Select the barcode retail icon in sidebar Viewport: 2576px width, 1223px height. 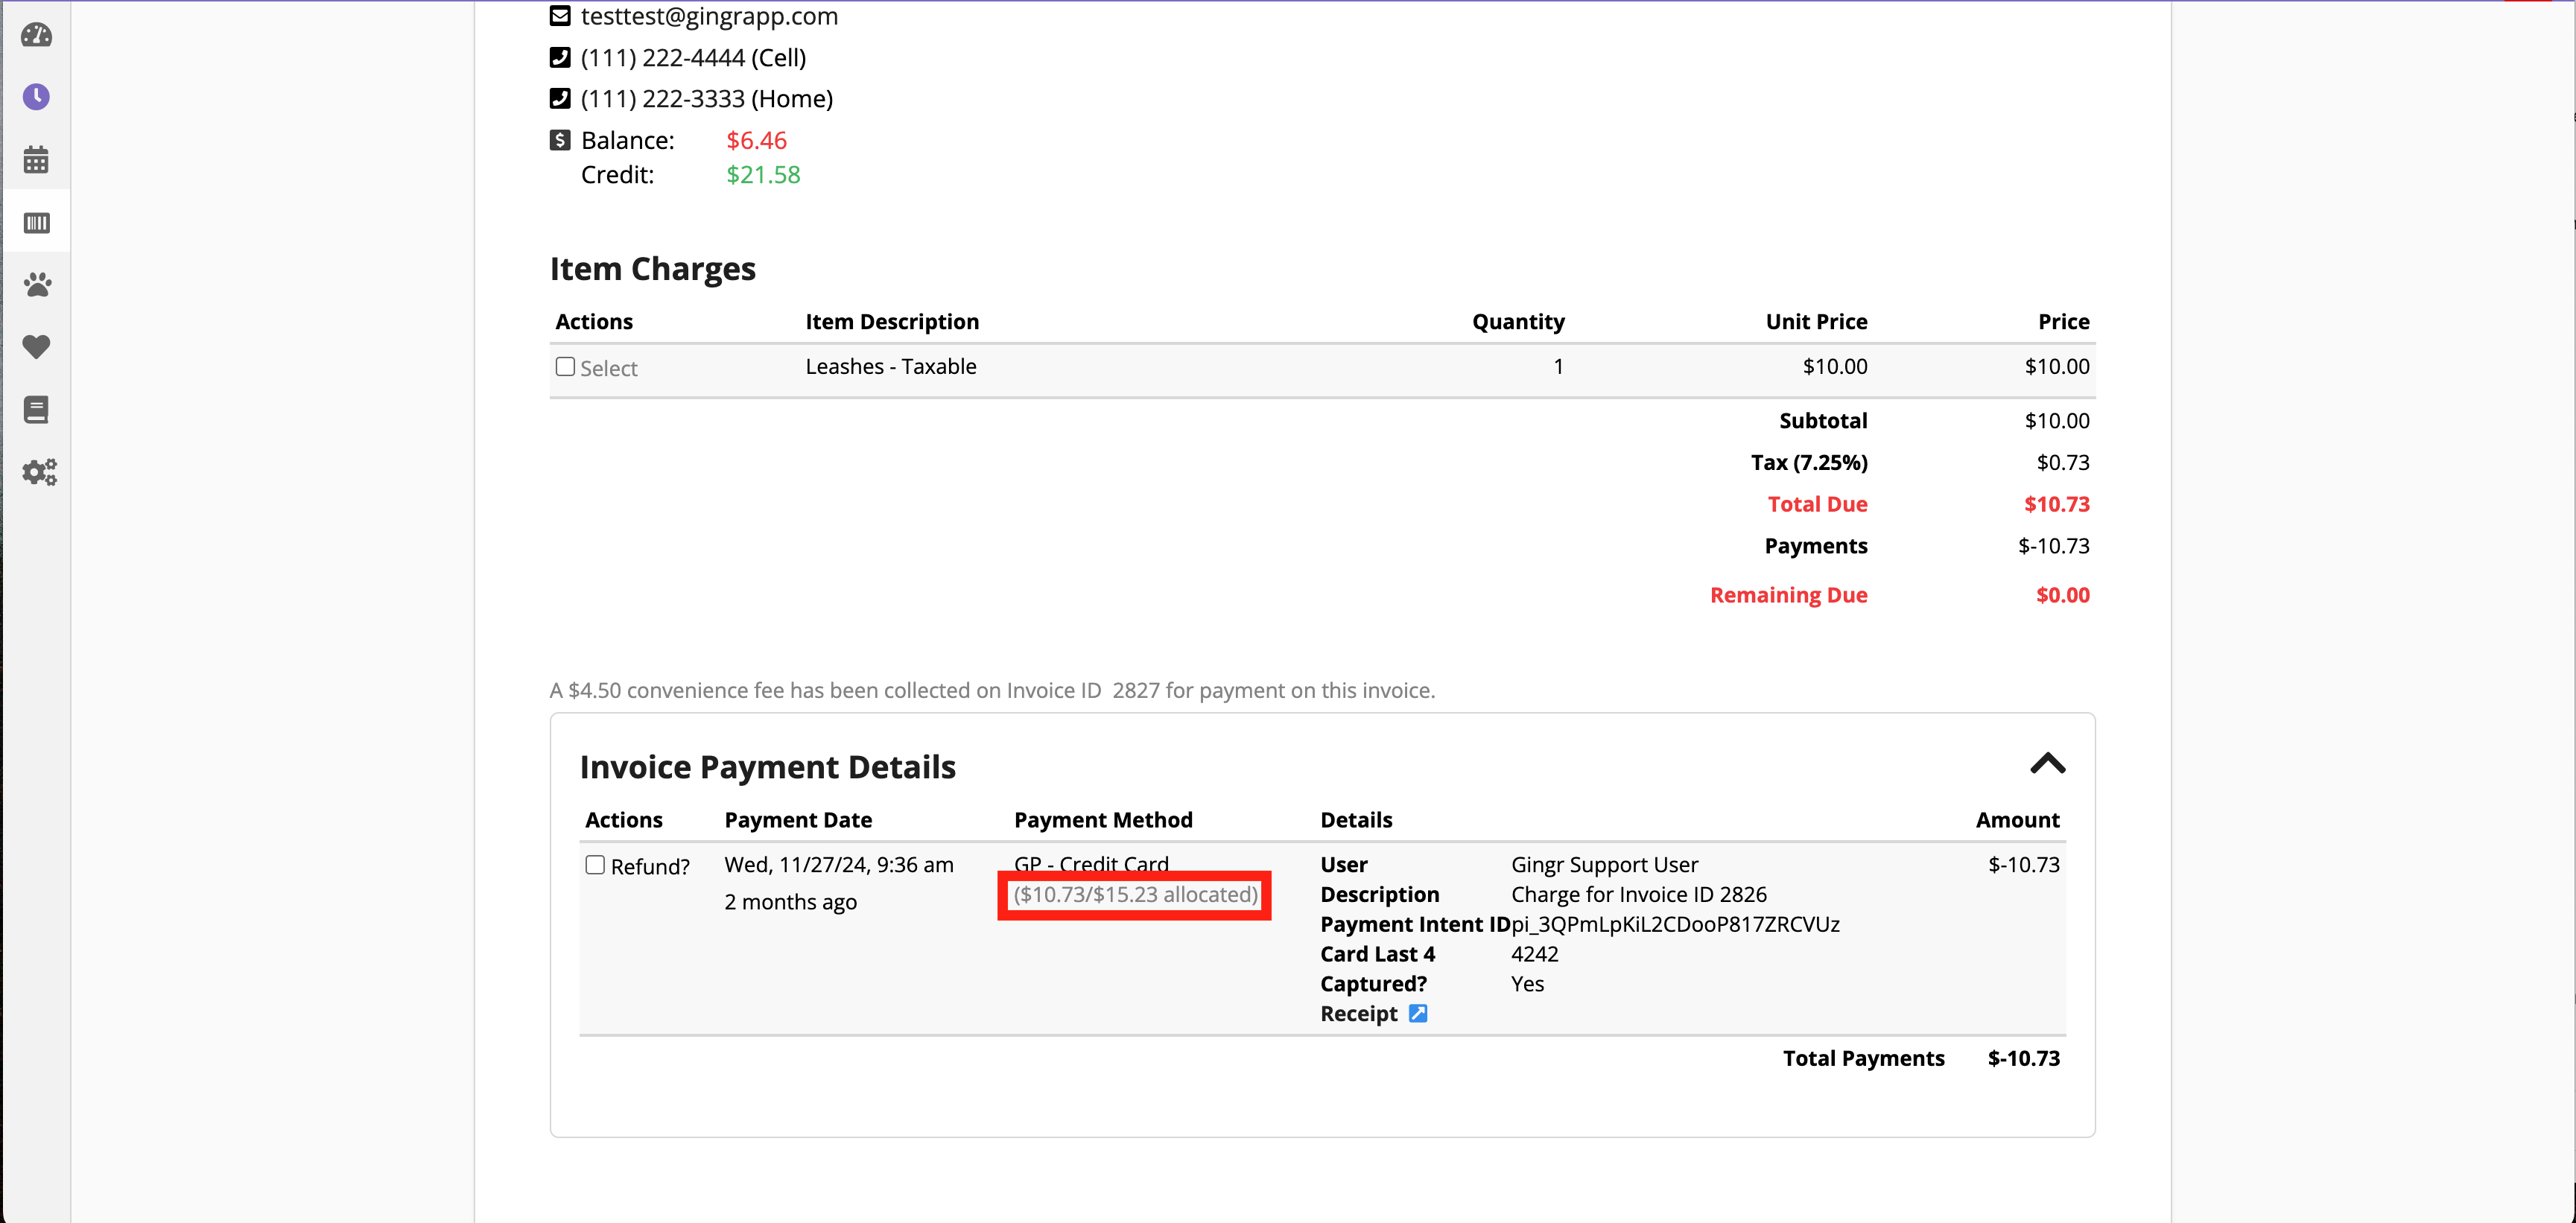tap(37, 222)
